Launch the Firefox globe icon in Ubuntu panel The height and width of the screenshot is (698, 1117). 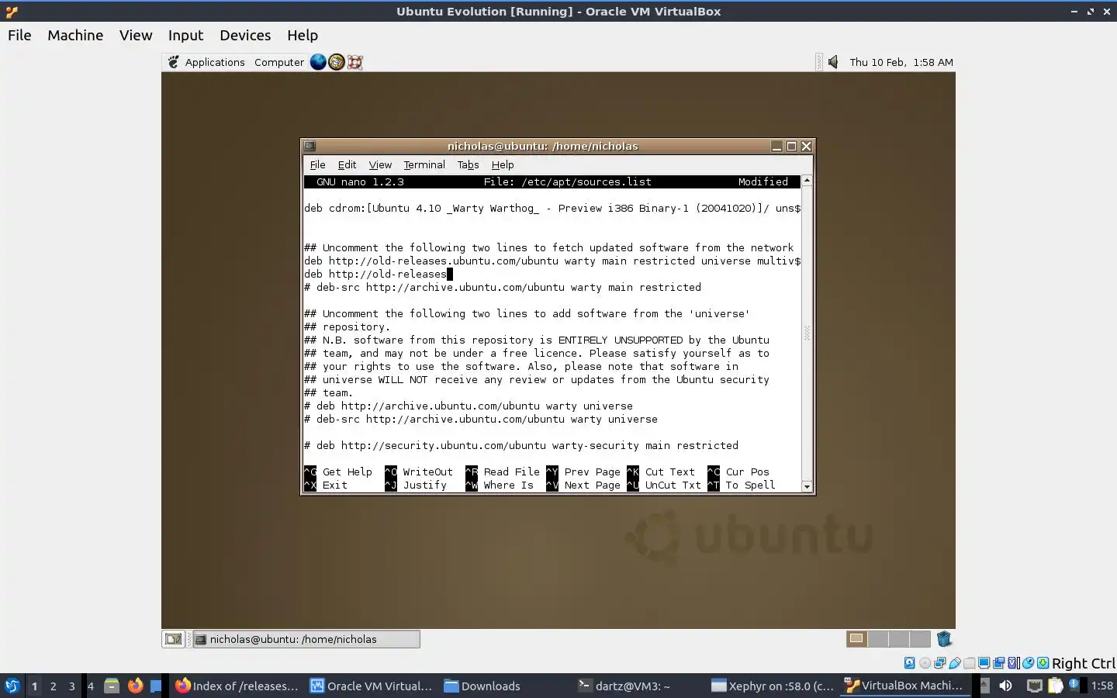click(318, 62)
